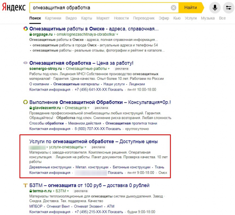This screenshot has height=215, width=235.
Task: Switch to the Карты tab
Action: [87, 18]
